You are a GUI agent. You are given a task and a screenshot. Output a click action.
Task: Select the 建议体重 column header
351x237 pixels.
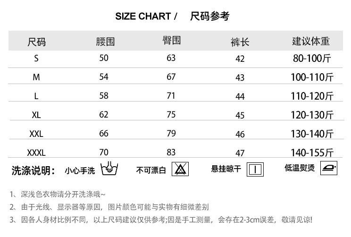pyautogui.click(x=311, y=41)
